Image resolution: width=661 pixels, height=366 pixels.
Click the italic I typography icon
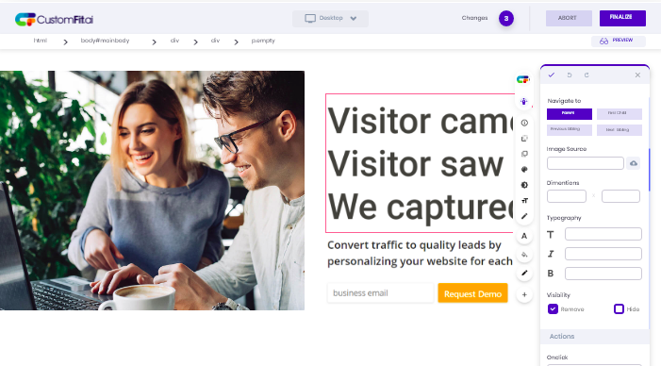(551, 254)
